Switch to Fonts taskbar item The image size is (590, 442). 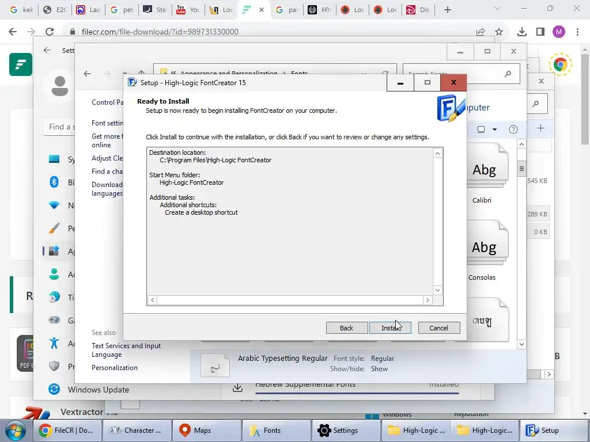coord(277,430)
